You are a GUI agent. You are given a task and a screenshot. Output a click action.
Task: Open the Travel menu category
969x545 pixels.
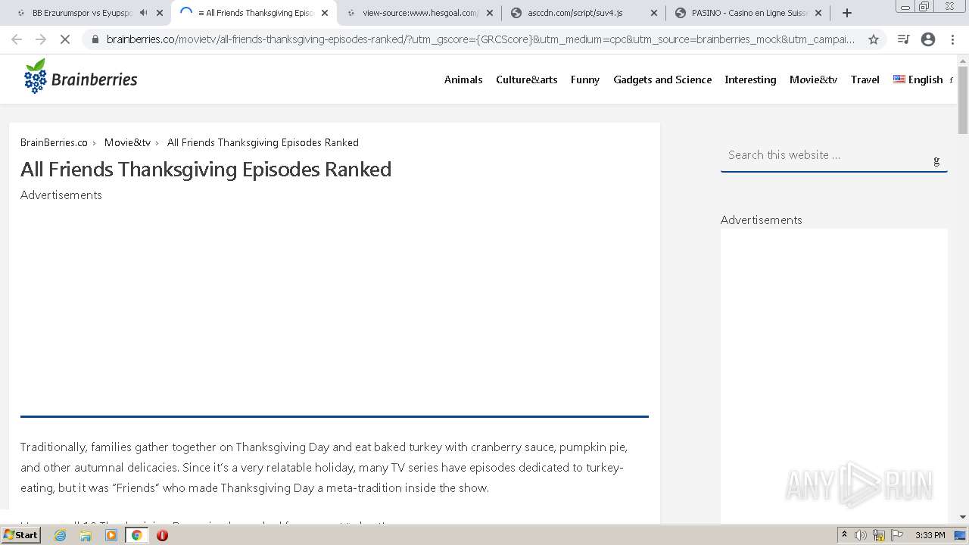coord(865,79)
